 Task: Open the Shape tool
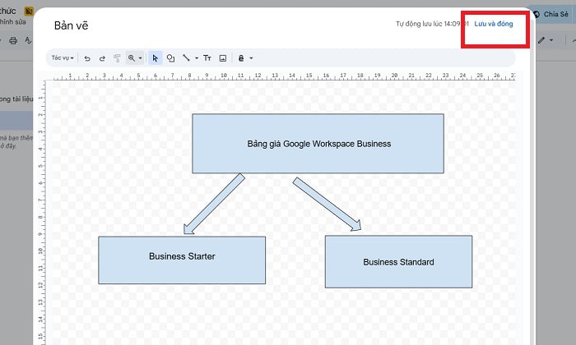point(170,58)
